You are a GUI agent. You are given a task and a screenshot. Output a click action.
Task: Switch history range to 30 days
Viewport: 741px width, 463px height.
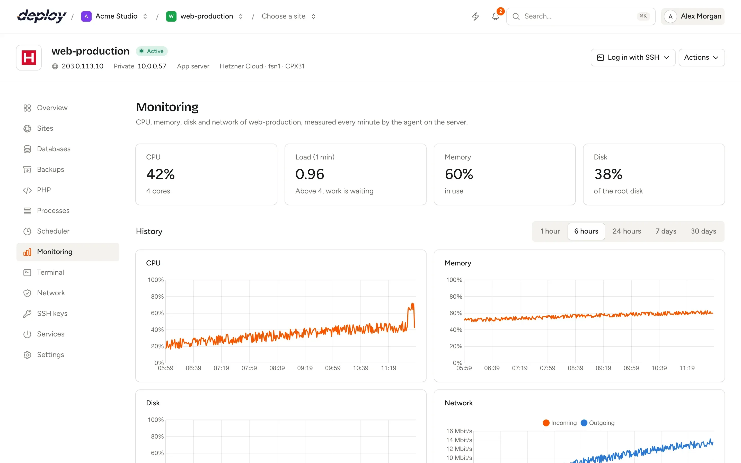703,231
